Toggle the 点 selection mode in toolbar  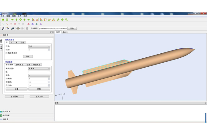pos(28,24)
